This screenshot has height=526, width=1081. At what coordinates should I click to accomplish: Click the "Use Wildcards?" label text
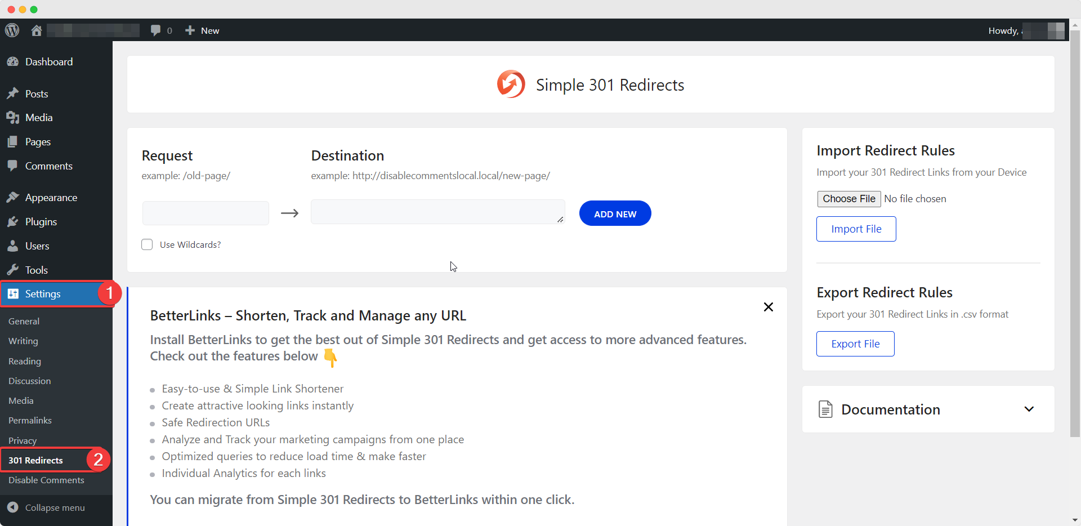pos(190,244)
